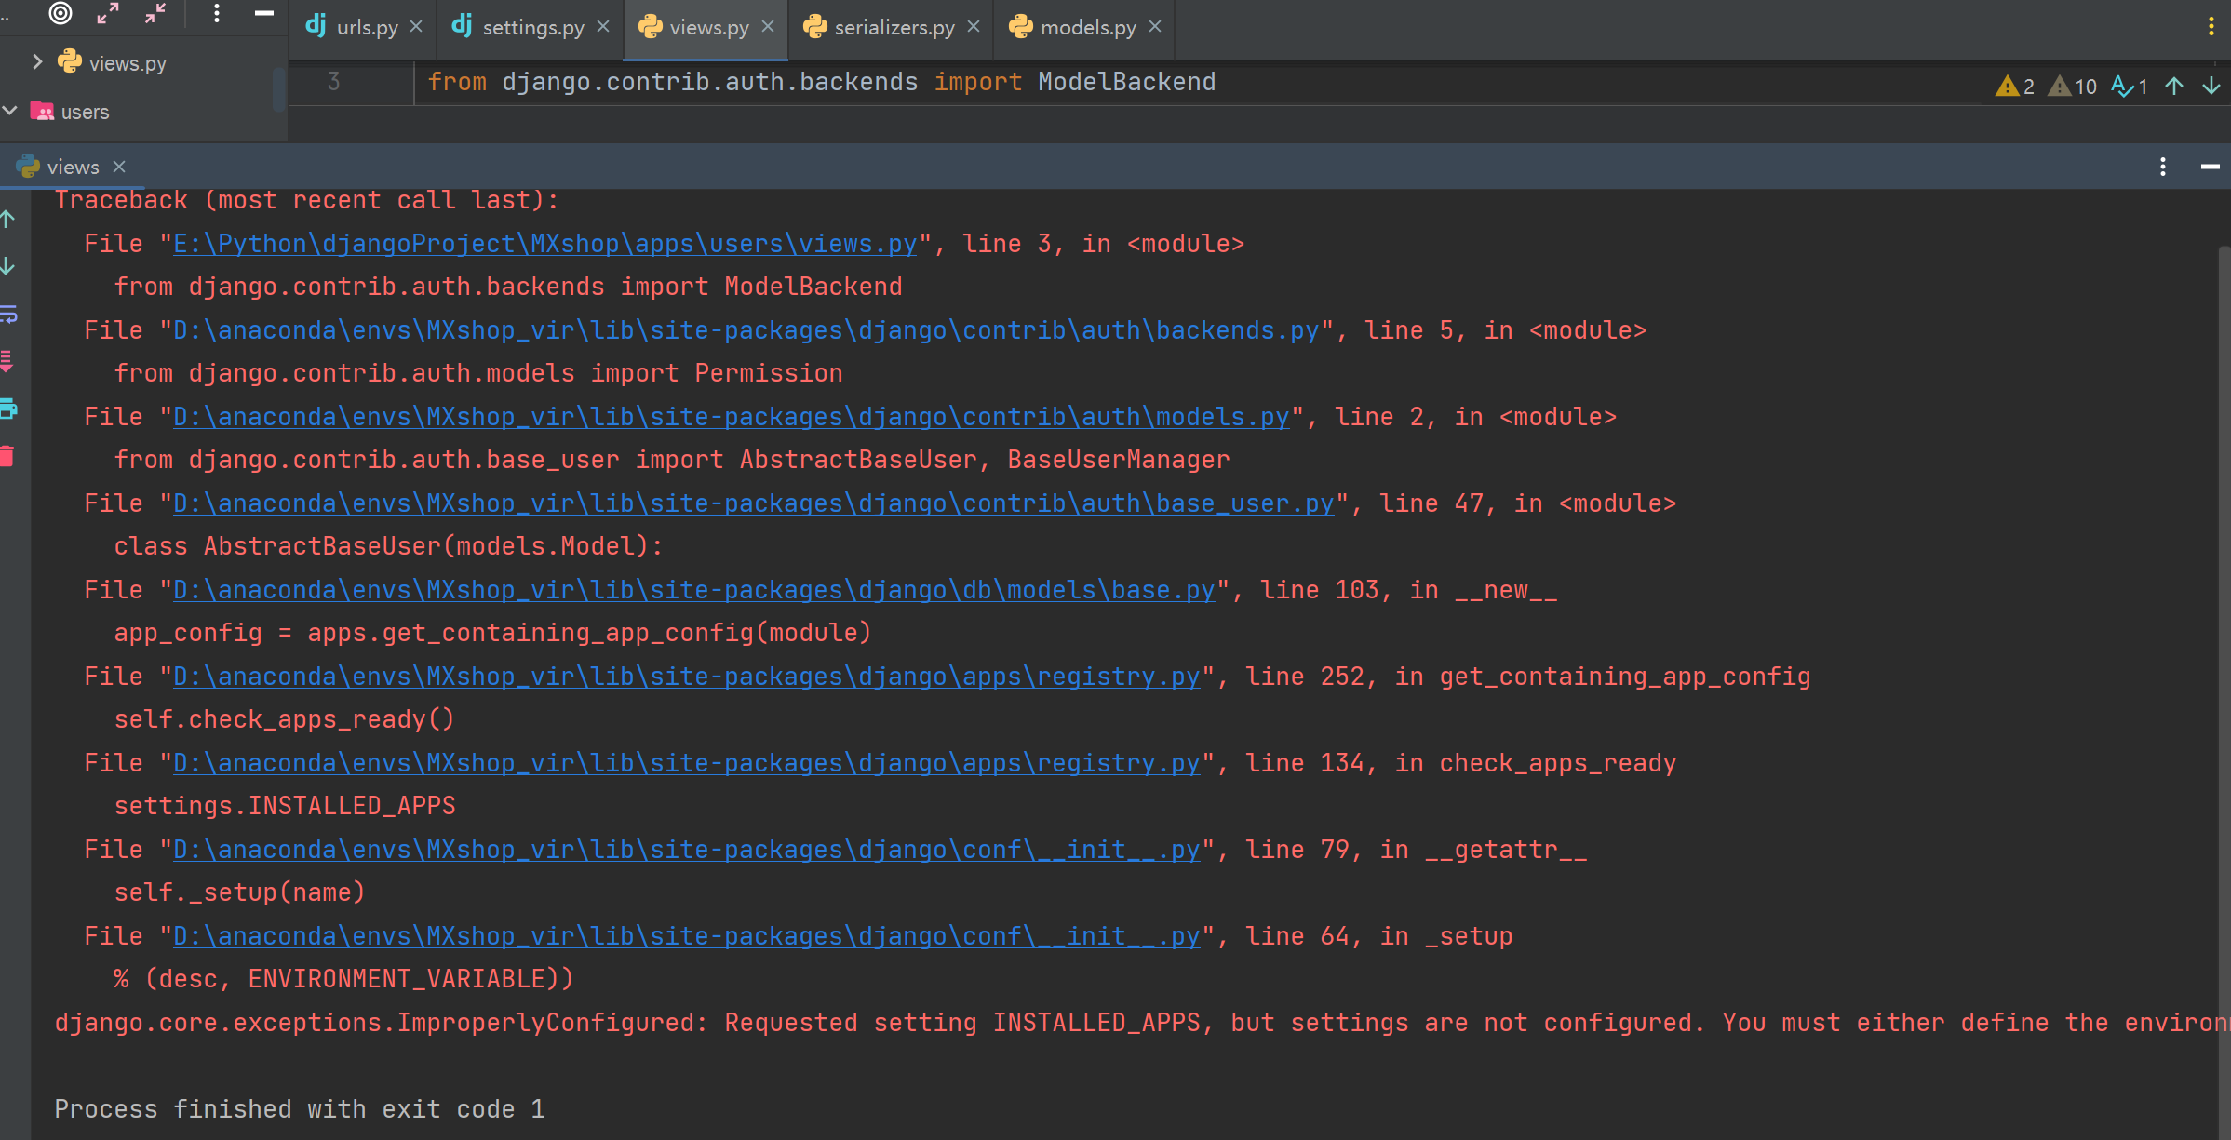
Task: Print the console output
Action: pos(9,410)
